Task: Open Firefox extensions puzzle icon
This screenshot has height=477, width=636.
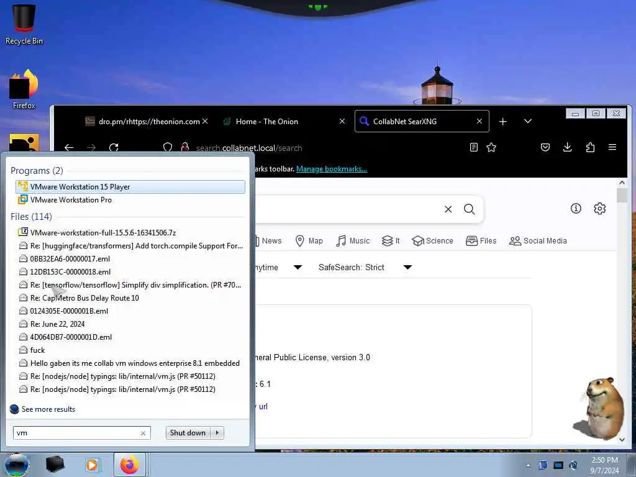Action: point(590,147)
